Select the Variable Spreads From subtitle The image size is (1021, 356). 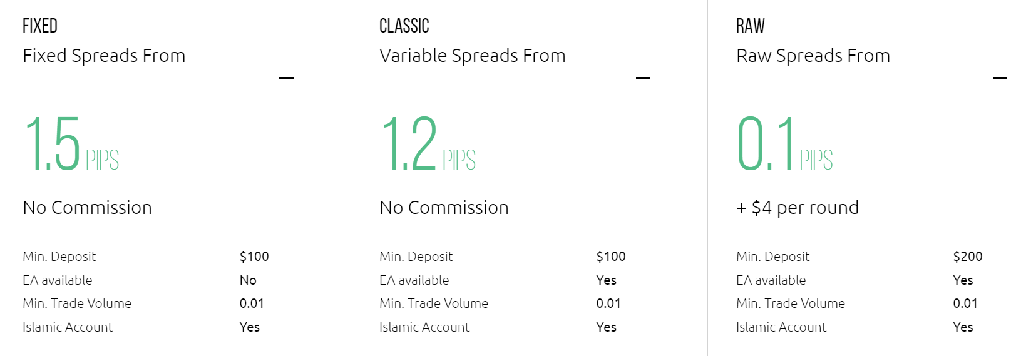tap(473, 56)
